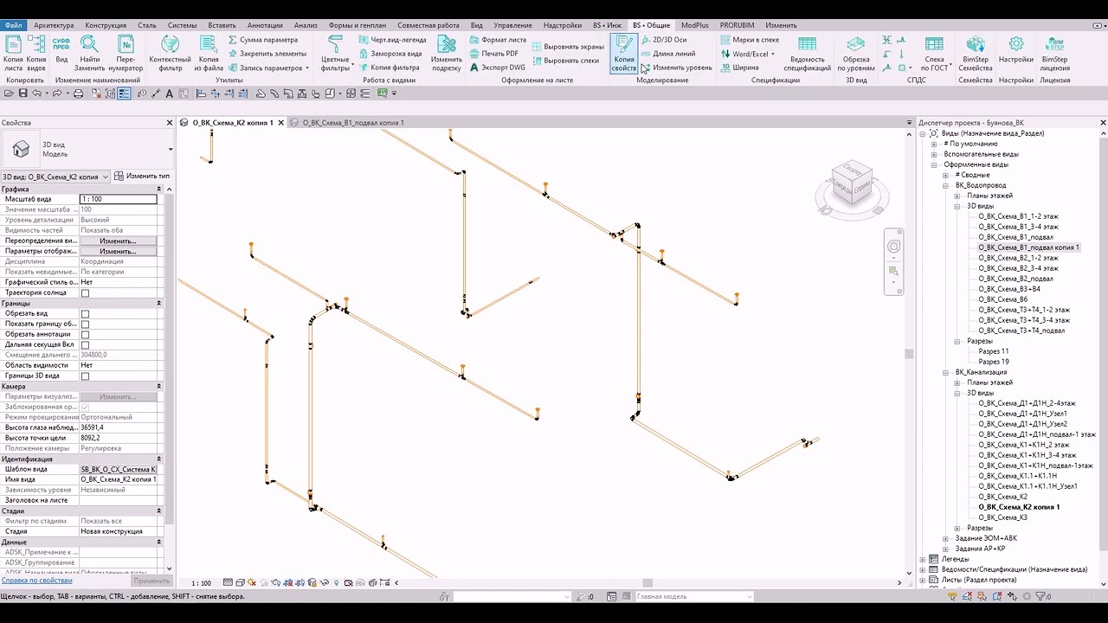Enable the Обрезать вид checkbox

(x=85, y=314)
